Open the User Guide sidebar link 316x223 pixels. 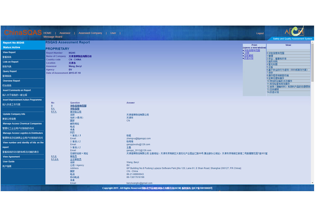point(9,161)
